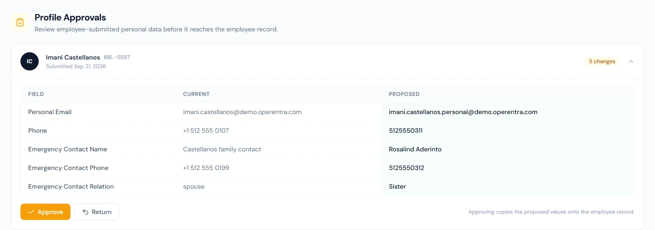Image resolution: width=655 pixels, height=230 pixels.
Task: Click the Profile Approvals clipboard icon
Action: [20, 22]
